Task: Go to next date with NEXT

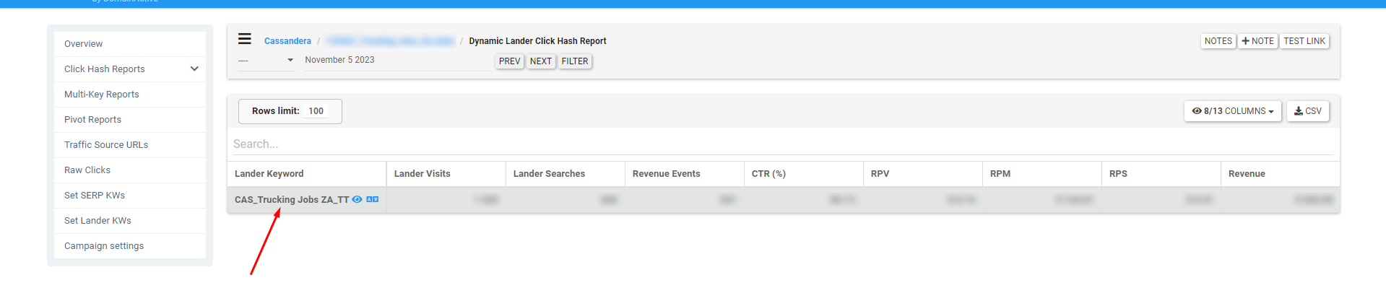Action: tap(541, 61)
